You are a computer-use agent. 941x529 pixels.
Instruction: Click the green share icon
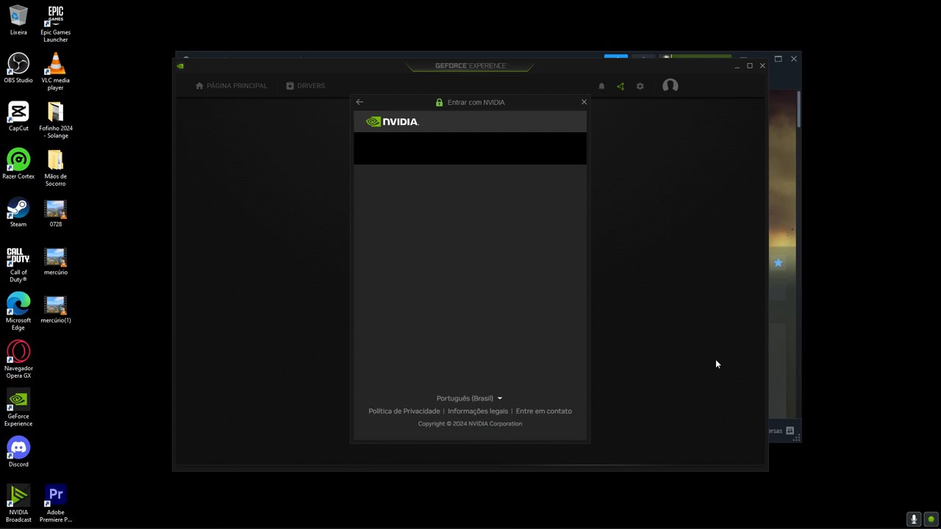tap(620, 86)
